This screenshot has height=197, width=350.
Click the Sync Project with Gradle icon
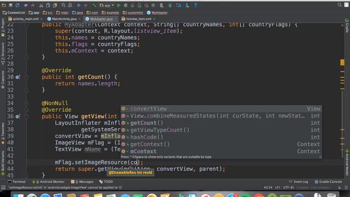pos(170,5)
